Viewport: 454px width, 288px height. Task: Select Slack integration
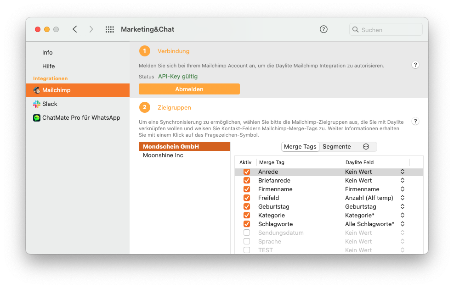pyautogui.click(x=78, y=104)
